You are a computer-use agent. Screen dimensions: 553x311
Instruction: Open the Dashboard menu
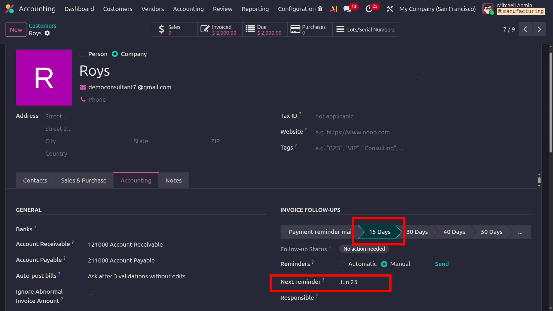pyautogui.click(x=79, y=9)
